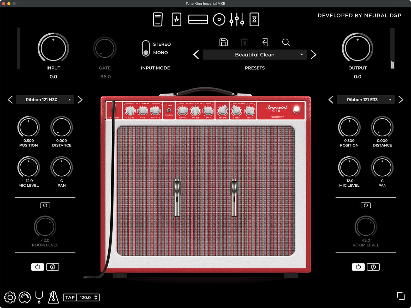Open Beautiful Clean presets dropdown

pos(255,55)
